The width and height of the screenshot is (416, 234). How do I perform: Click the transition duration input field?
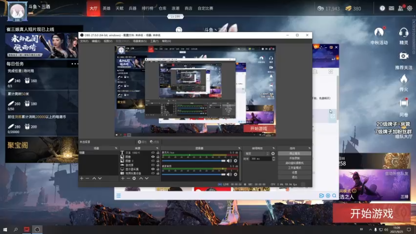(261, 159)
